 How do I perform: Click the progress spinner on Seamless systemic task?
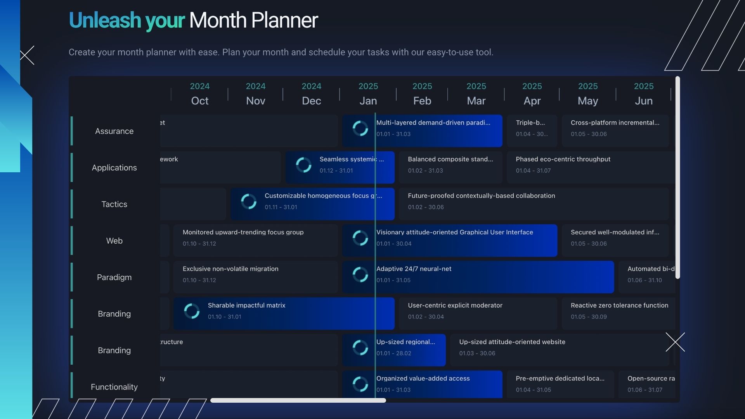304,164
